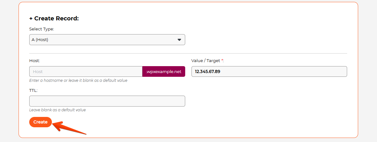Click the orange Create button

40,122
